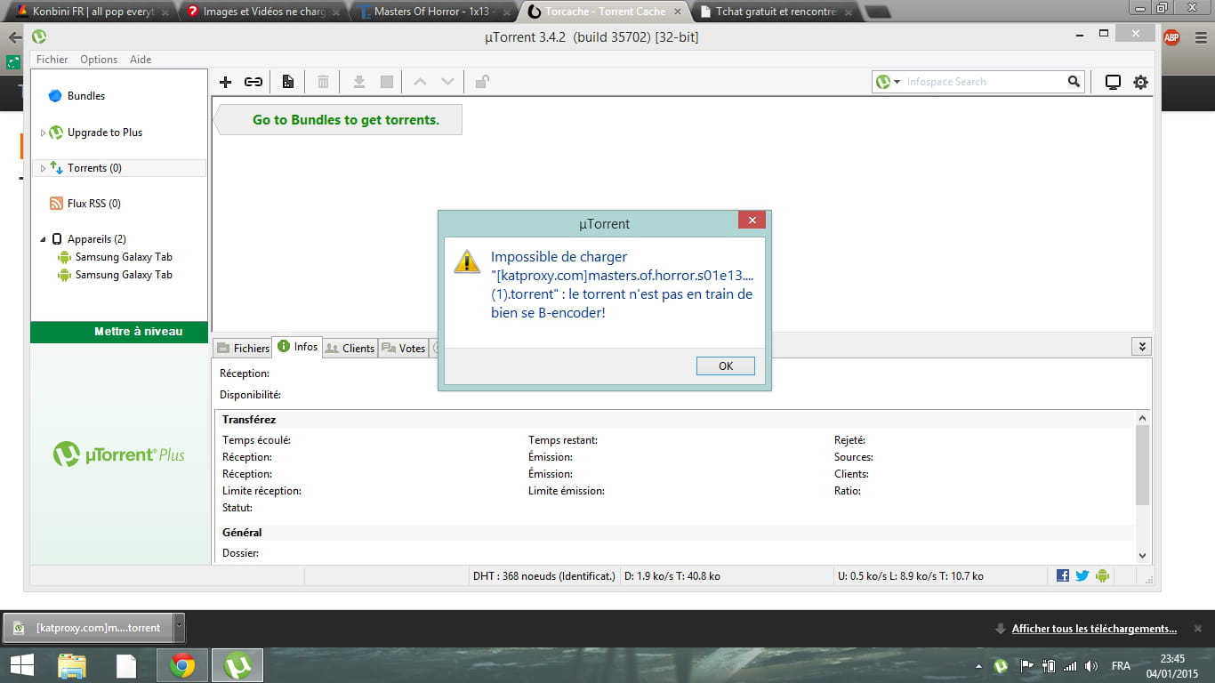Open the Konbini FR browser tab
Image resolution: width=1215 pixels, height=683 pixels.
[92, 12]
